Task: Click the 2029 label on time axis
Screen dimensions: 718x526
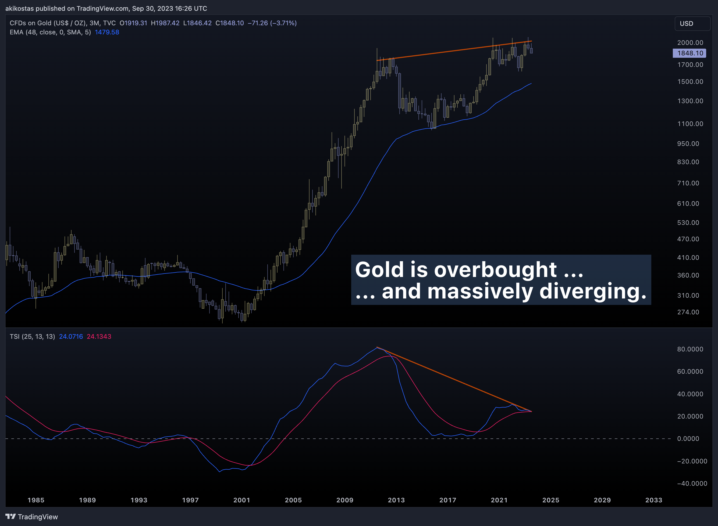Action: click(602, 500)
